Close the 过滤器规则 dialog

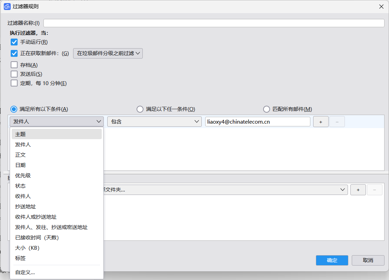pos(381,7)
